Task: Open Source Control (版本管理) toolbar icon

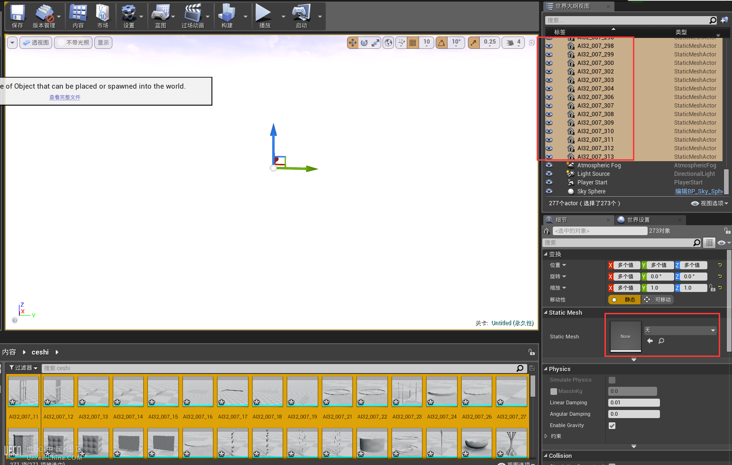Action: pos(44,16)
